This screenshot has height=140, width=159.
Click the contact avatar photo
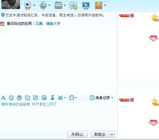[x=11, y=4]
